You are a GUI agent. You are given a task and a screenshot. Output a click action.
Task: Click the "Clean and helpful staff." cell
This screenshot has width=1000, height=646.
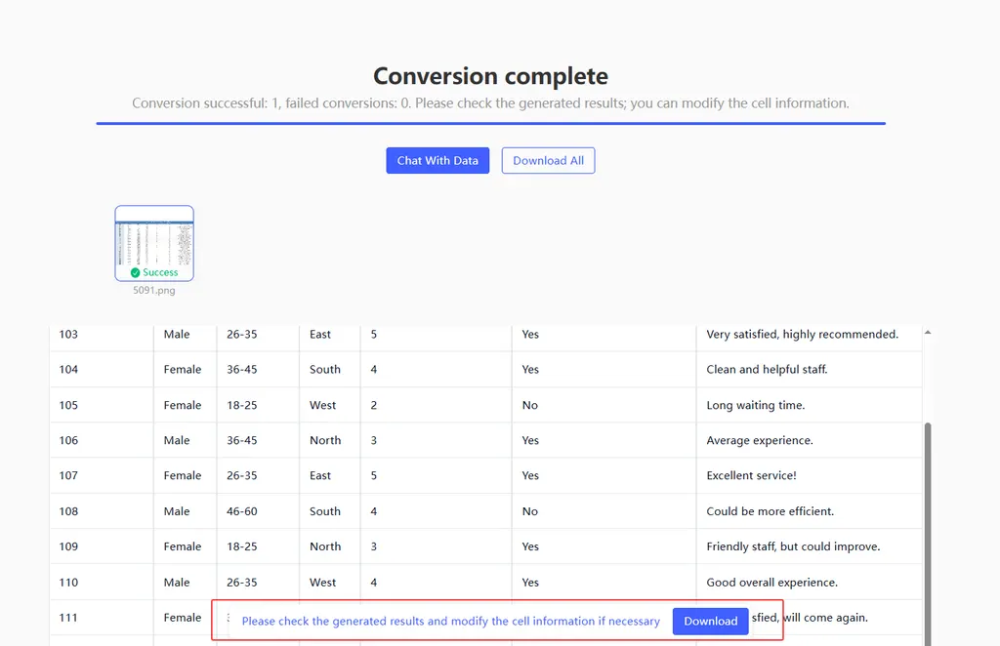(x=767, y=370)
